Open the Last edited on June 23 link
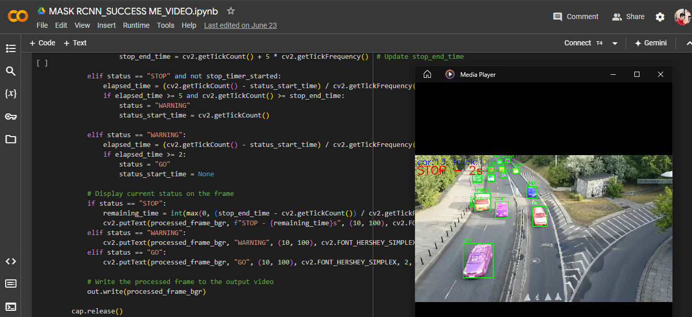The image size is (692, 317). tap(240, 25)
